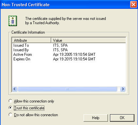
Task: Click the certificate icon beside the warning message
Action: (13, 21)
